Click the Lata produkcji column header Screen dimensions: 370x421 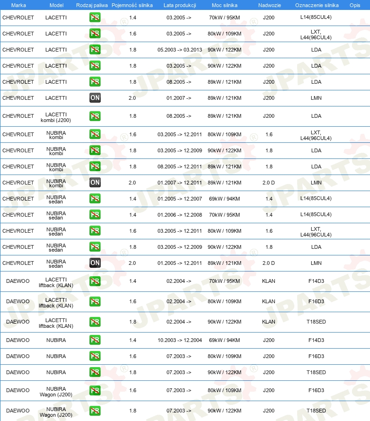(x=180, y=5)
